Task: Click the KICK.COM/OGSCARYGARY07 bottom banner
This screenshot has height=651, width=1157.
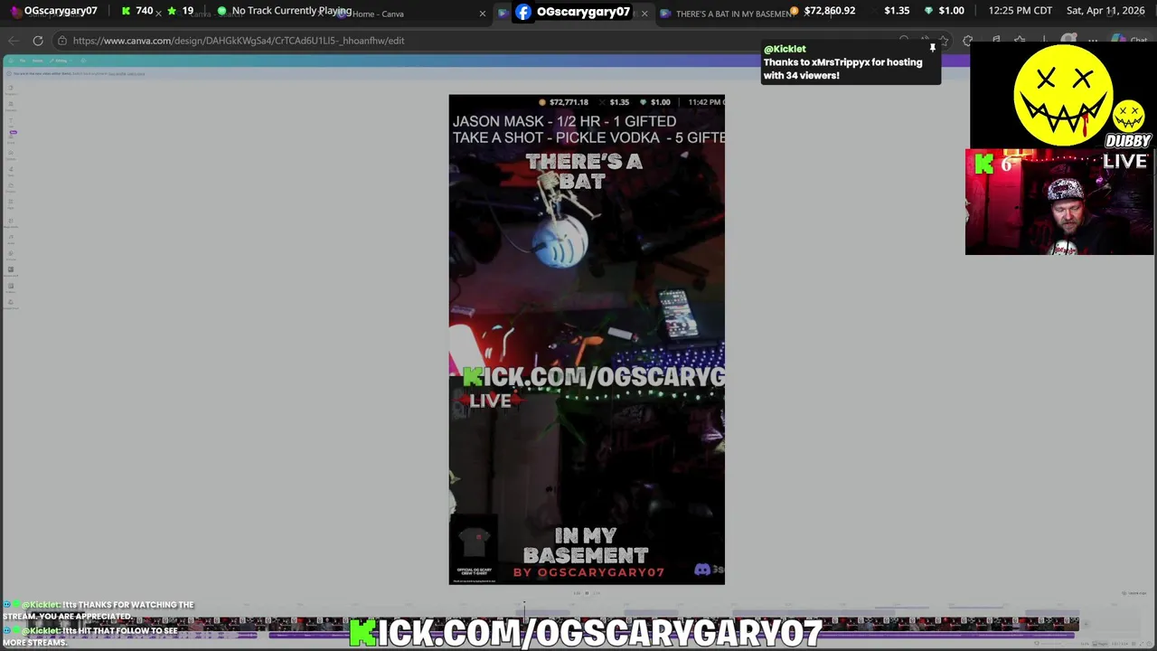Action: coord(586,633)
